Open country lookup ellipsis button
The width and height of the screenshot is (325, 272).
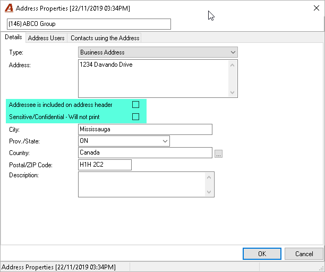pyautogui.click(x=218, y=153)
